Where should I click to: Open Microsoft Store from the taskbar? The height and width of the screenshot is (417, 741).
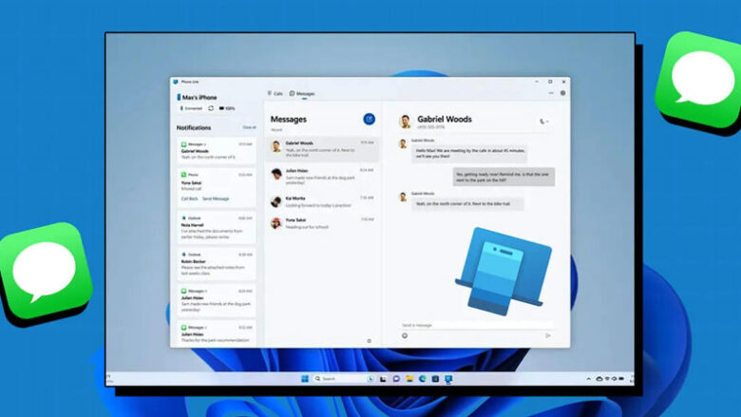coord(435,379)
